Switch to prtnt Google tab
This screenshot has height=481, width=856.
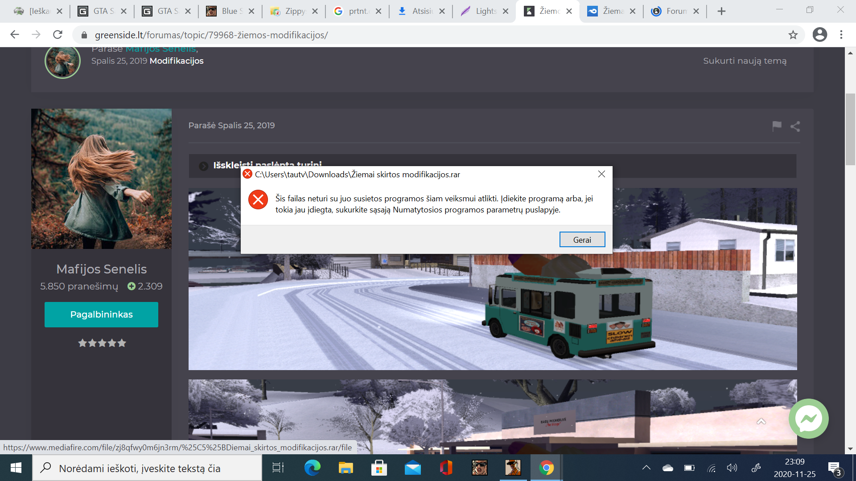[357, 11]
